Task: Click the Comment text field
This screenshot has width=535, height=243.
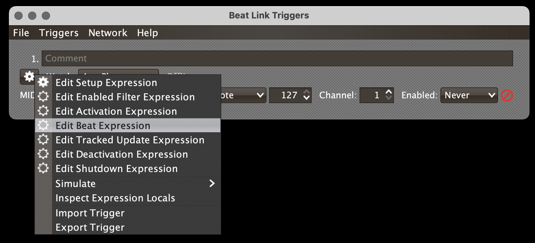Action: click(277, 58)
